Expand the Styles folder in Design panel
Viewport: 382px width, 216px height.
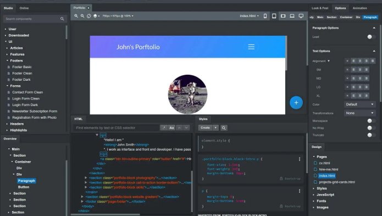tap(313, 189)
